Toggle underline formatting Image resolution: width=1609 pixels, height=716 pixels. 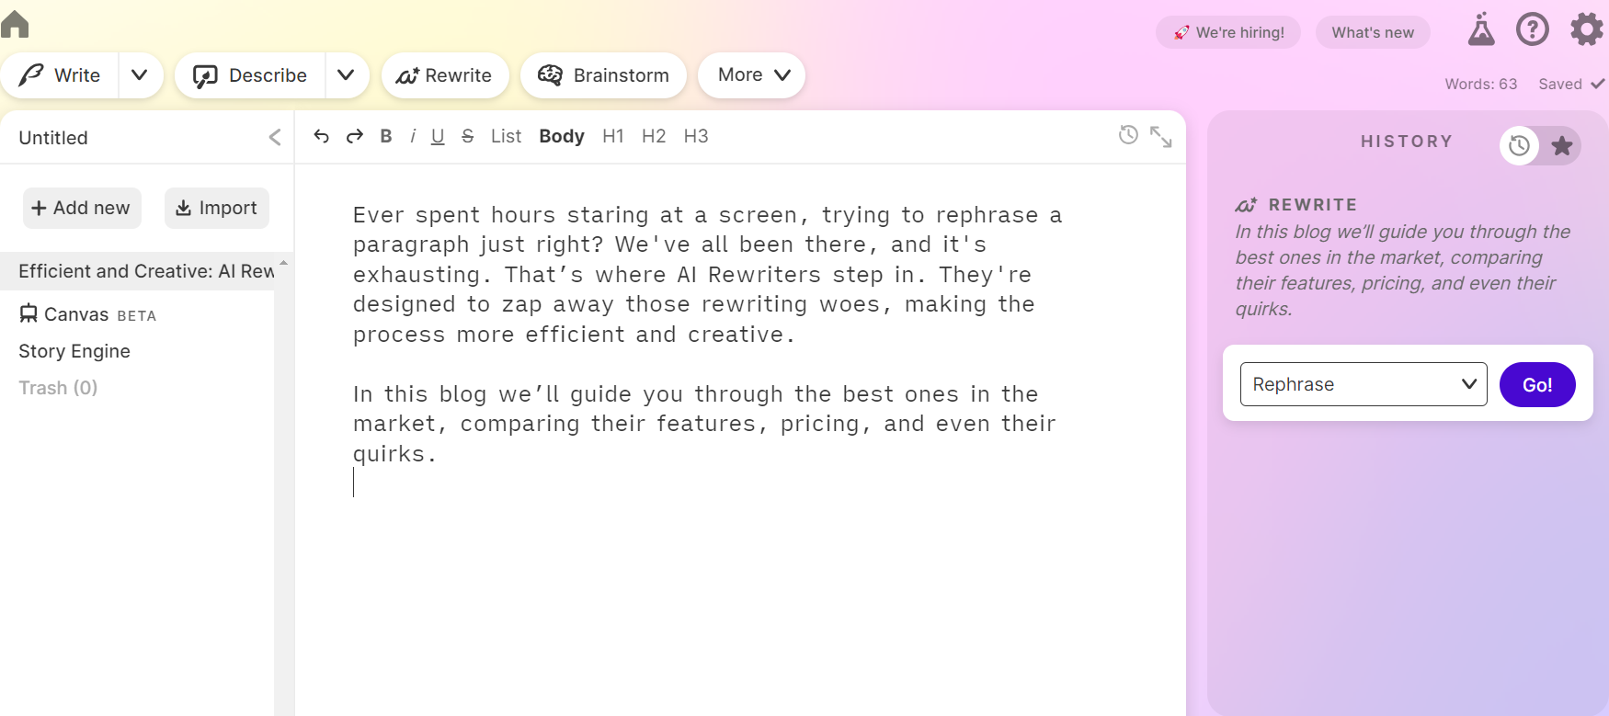tap(438, 136)
